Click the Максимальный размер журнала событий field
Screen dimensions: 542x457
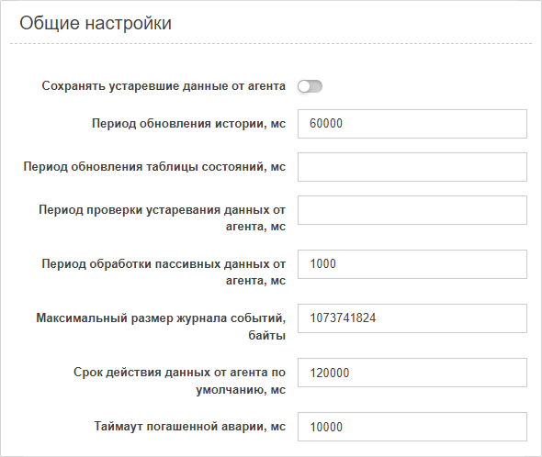pyautogui.click(x=412, y=318)
